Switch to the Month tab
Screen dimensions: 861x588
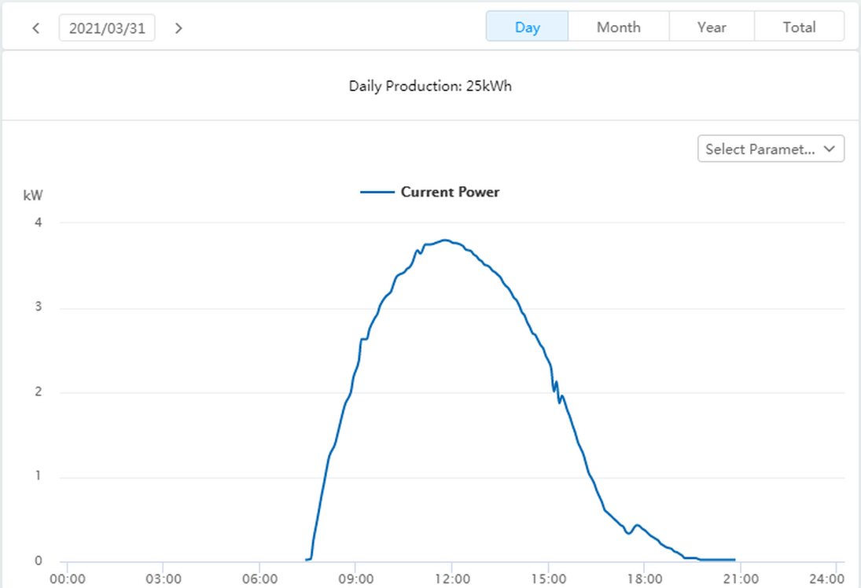pyautogui.click(x=618, y=27)
